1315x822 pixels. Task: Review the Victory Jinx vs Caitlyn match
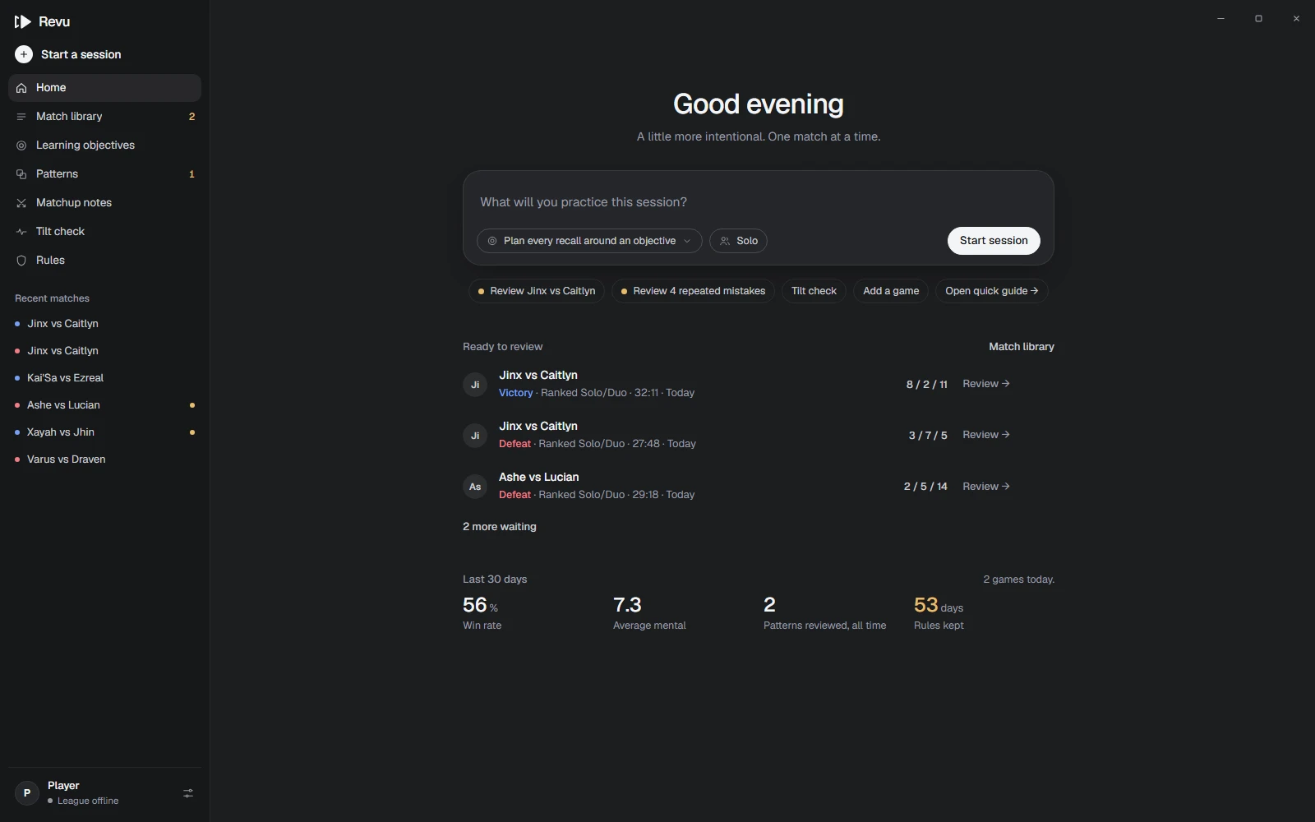(986, 384)
